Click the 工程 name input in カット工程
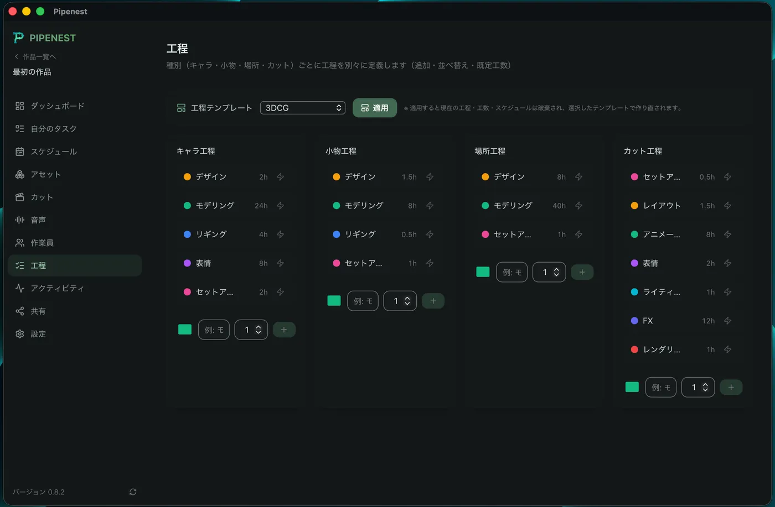The image size is (775, 507). click(x=661, y=387)
